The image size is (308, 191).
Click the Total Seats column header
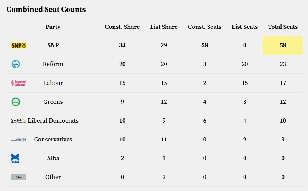(x=283, y=27)
